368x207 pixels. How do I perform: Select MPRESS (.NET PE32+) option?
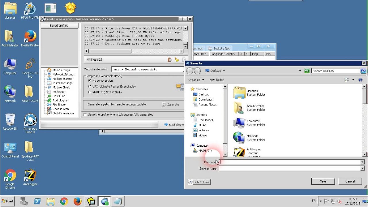click(89, 92)
